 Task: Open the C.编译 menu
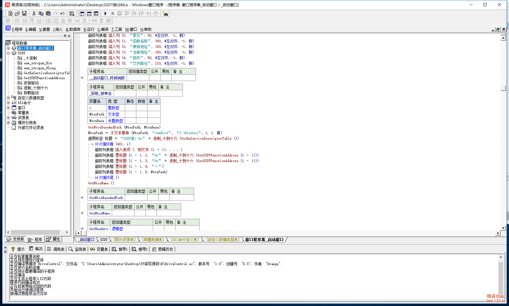[103, 29]
